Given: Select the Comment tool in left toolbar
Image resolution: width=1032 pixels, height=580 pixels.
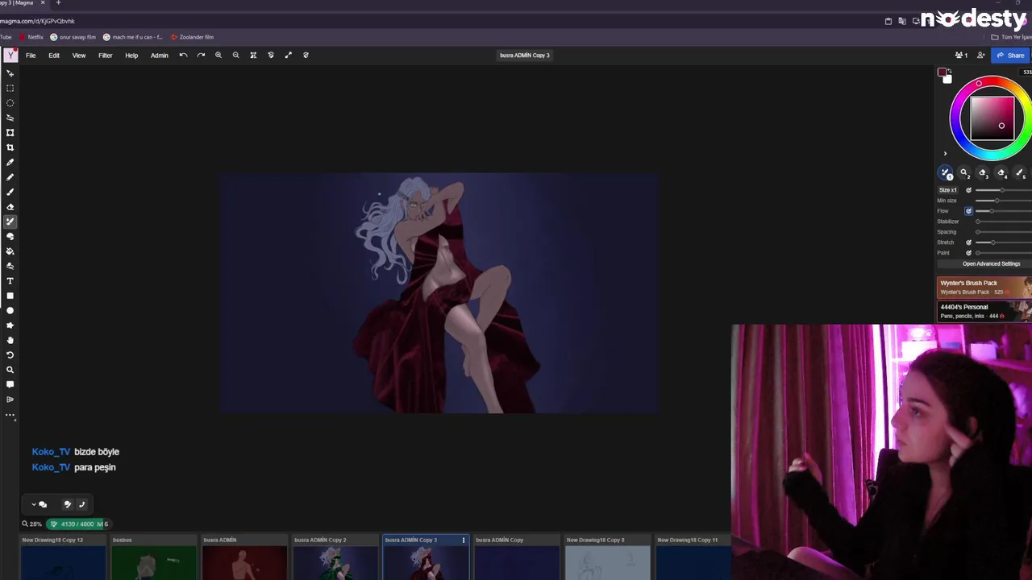Looking at the screenshot, I should coord(10,384).
